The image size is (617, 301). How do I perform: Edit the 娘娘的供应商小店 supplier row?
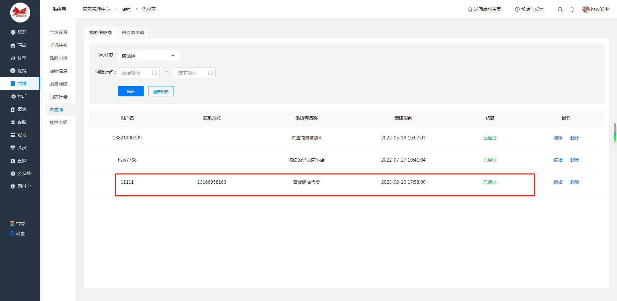(558, 160)
